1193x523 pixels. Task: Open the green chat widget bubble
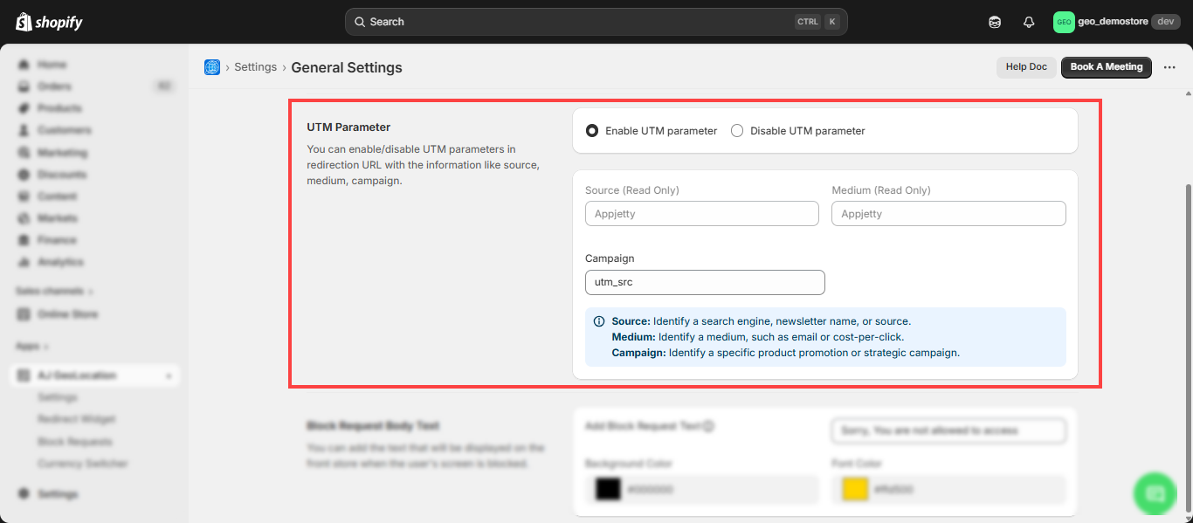pyautogui.click(x=1155, y=493)
